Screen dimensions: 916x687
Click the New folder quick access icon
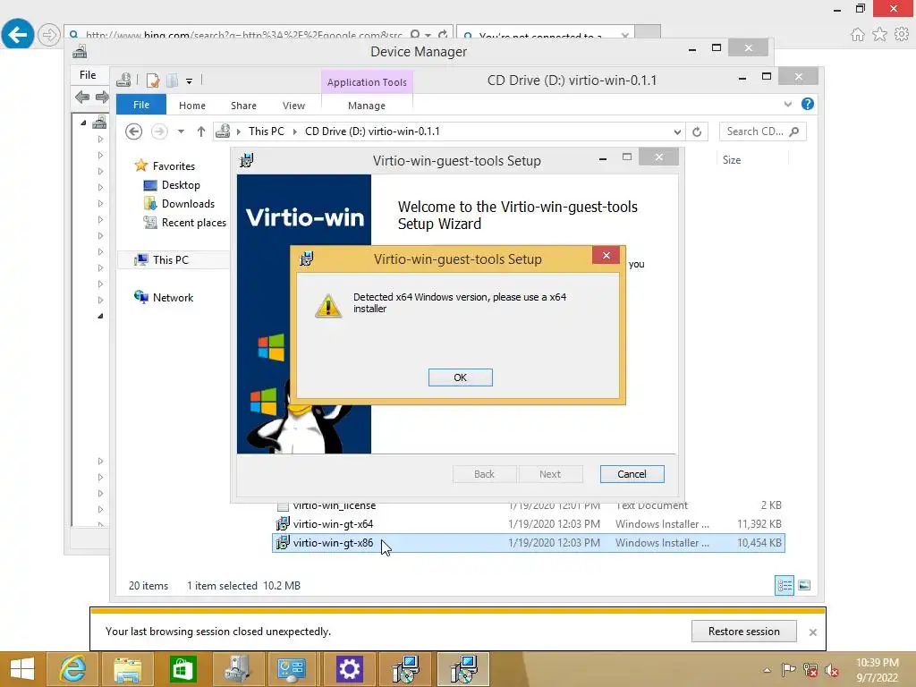172,81
